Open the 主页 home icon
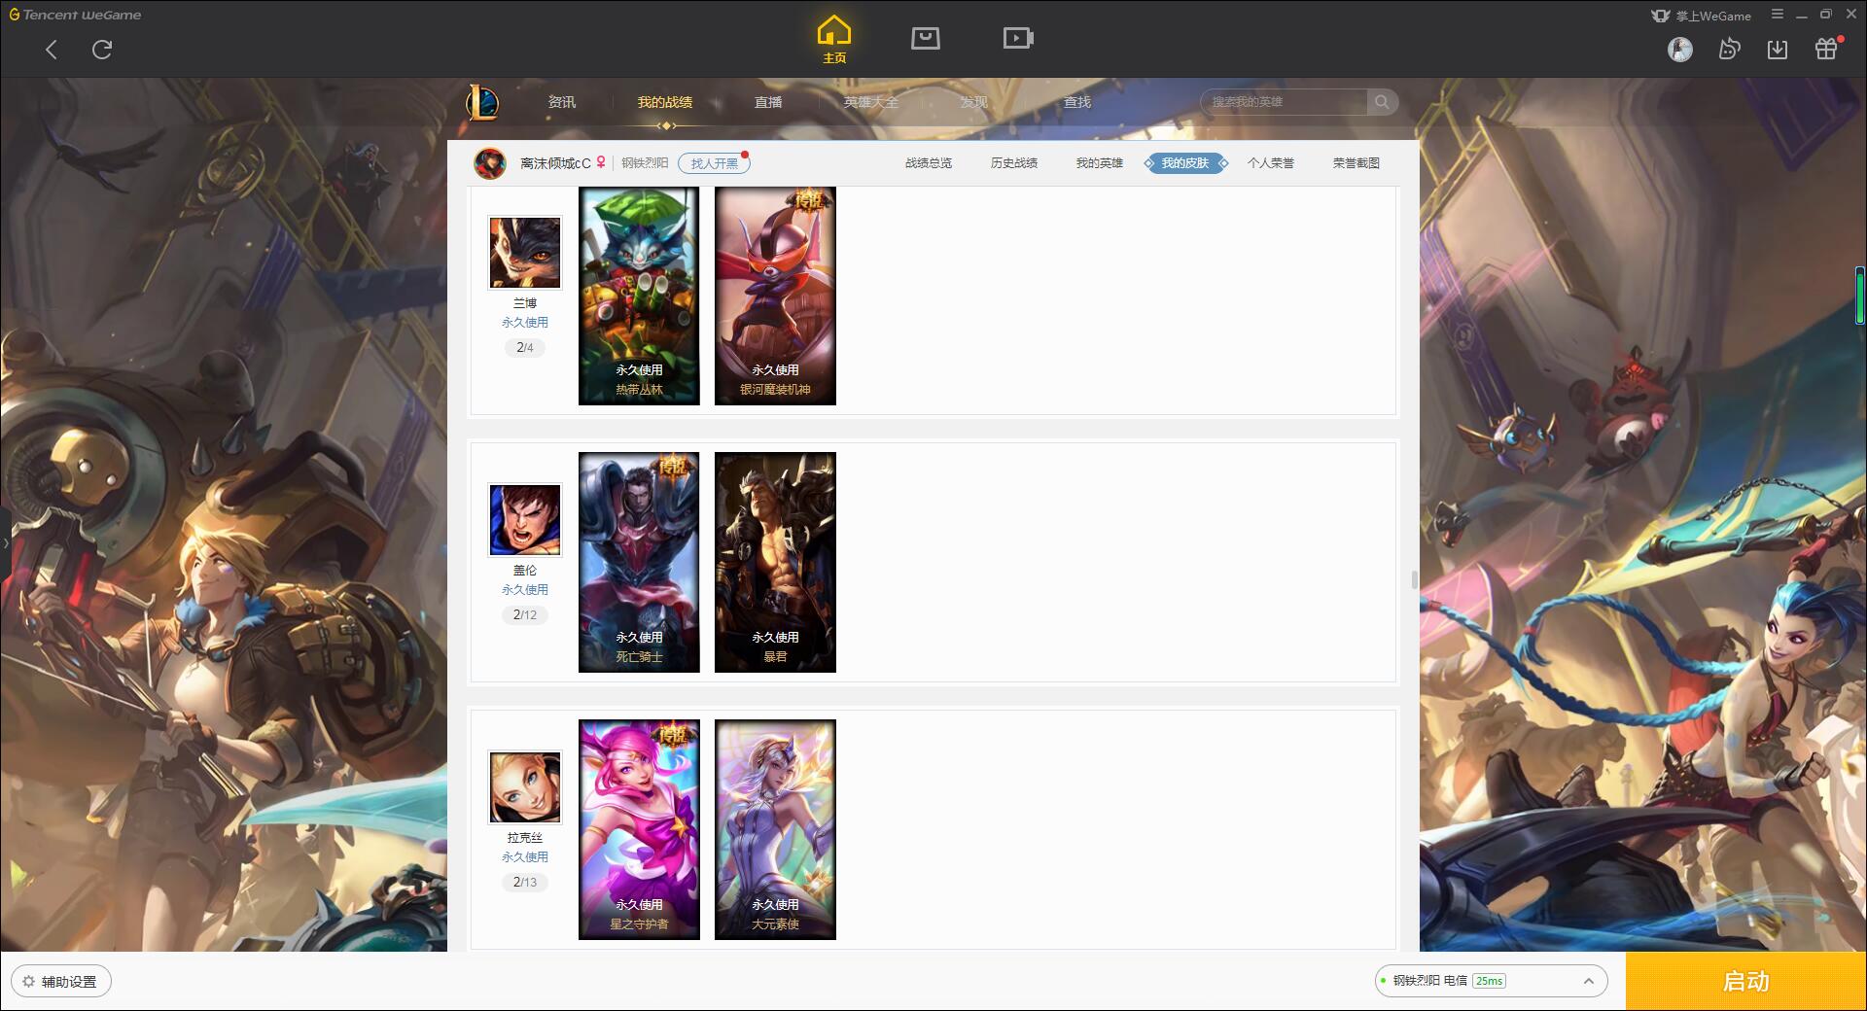 [x=833, y=40]
